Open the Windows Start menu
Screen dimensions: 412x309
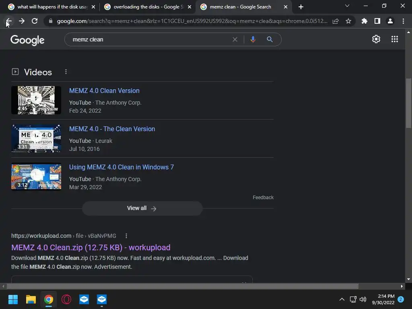tap(13, 299)
